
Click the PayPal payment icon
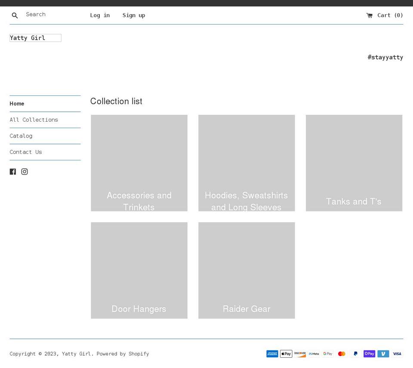coord(356,354)
